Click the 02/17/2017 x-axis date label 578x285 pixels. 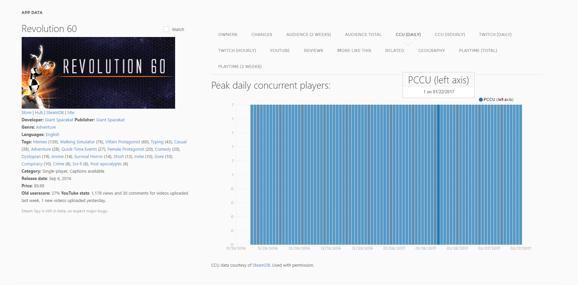(x=521, y=248)
